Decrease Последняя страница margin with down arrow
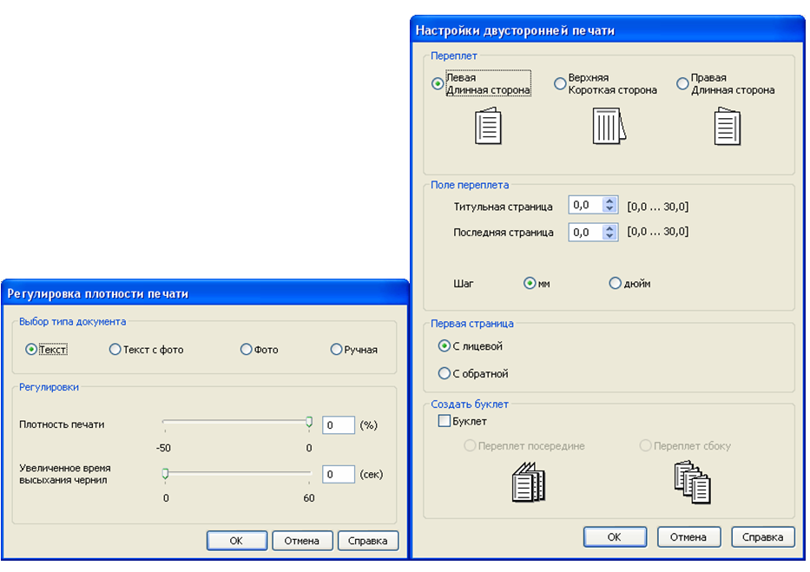 (x=610, y=236)
